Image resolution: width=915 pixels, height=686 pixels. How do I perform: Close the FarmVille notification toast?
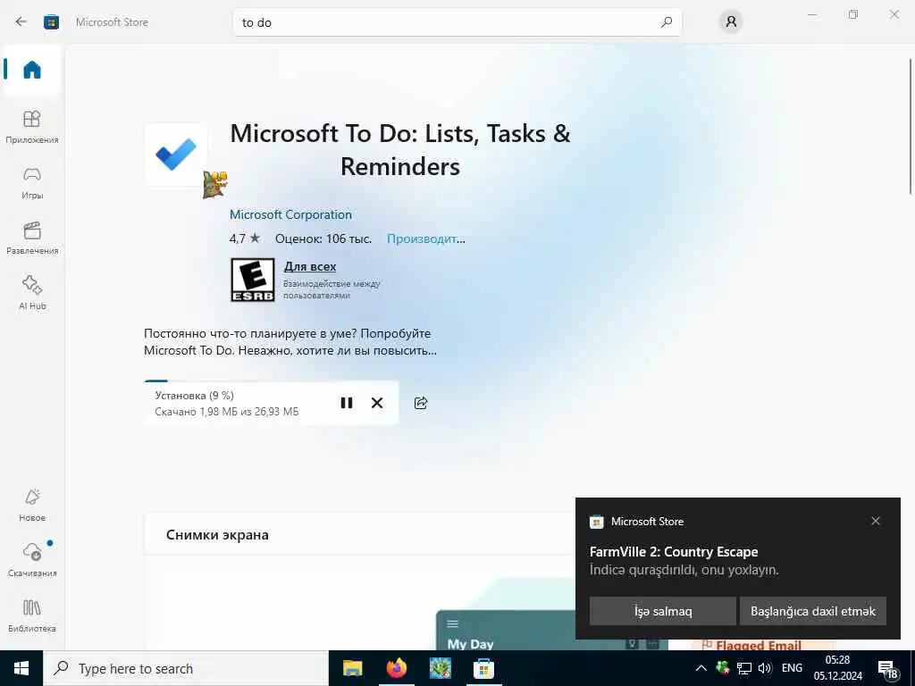876,521
